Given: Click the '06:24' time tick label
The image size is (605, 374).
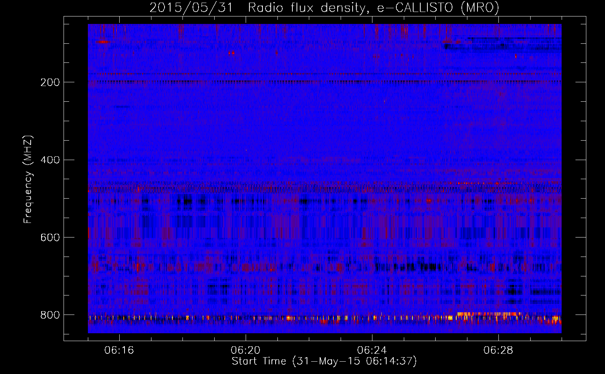Looking at the screenshot, I should coord(372,350).
